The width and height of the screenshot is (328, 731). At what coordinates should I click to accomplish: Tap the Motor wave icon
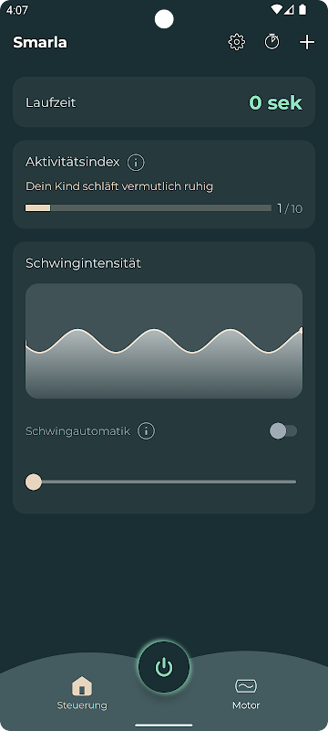(246, 686)
